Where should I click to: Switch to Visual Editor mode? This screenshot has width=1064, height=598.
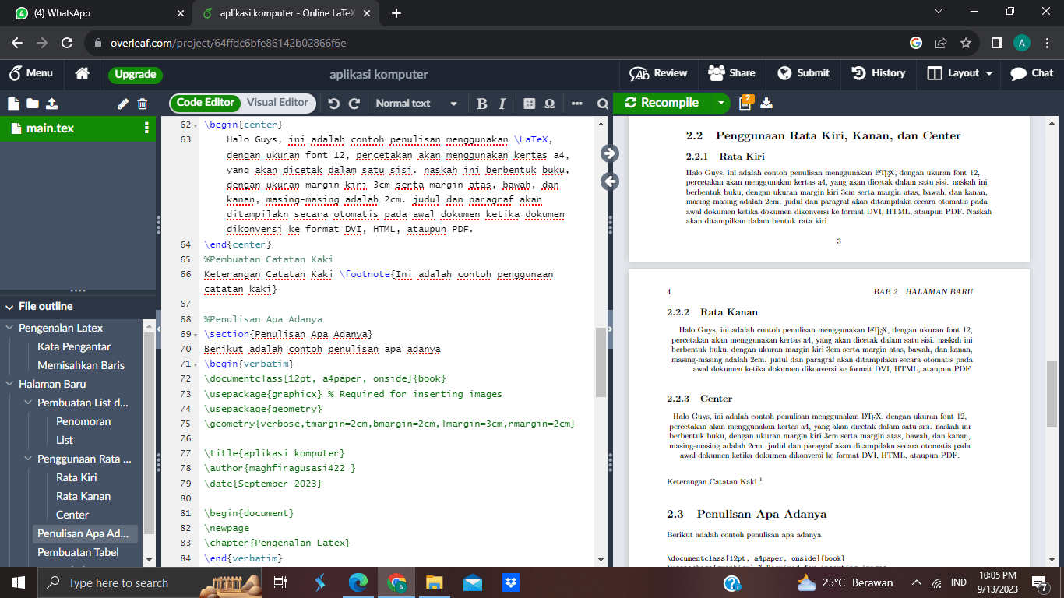277,103
